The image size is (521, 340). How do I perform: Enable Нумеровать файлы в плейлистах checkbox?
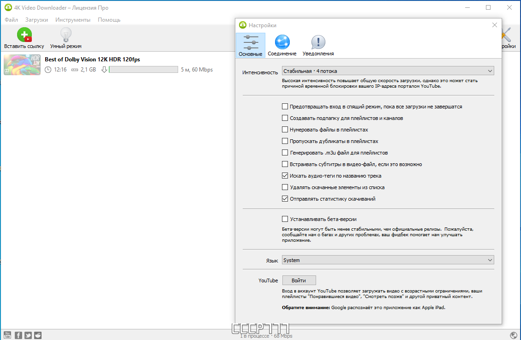tap(285, 130)
